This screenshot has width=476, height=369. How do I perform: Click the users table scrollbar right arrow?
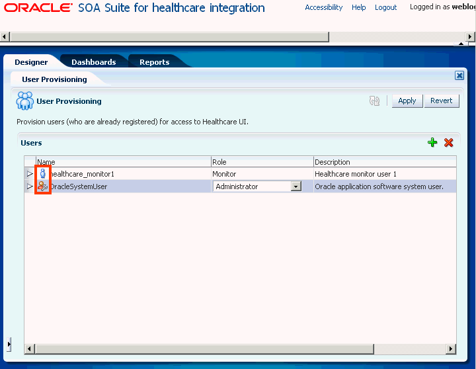pyautogui.click(x=451, y=348)
